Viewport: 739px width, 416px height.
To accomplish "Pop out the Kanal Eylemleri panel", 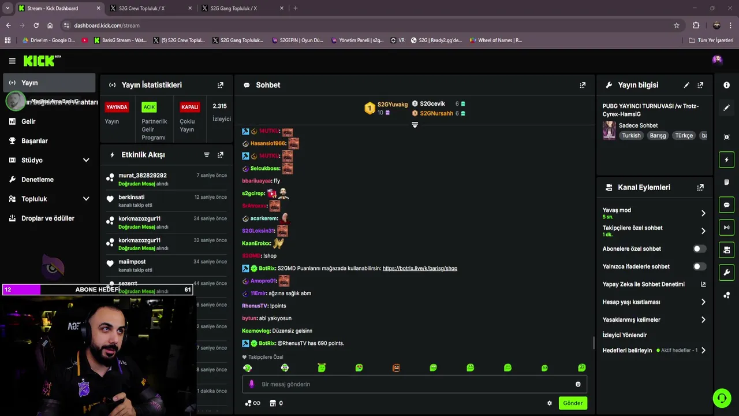I will [x=700, y=188].
